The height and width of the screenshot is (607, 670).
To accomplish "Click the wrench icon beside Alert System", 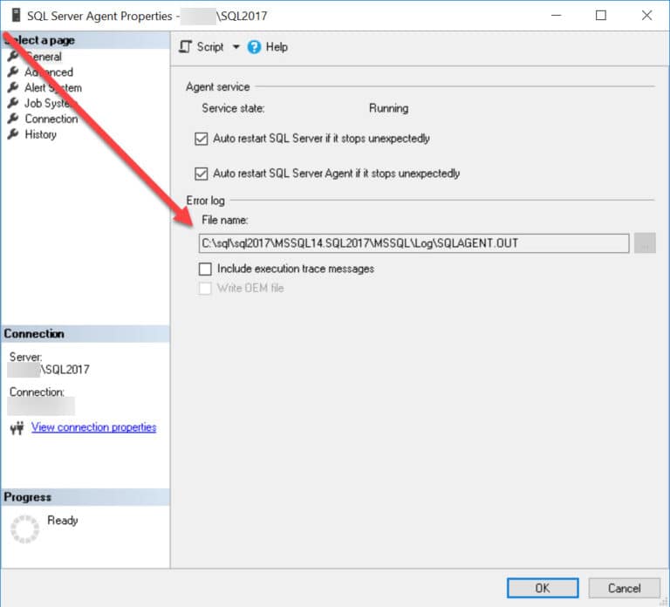I will tap(13, 88).
